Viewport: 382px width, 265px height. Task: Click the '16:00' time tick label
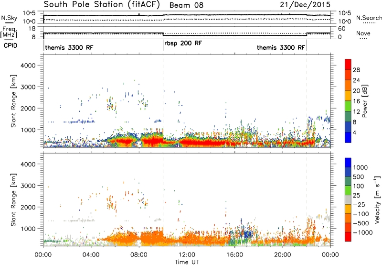coord(234,255)
